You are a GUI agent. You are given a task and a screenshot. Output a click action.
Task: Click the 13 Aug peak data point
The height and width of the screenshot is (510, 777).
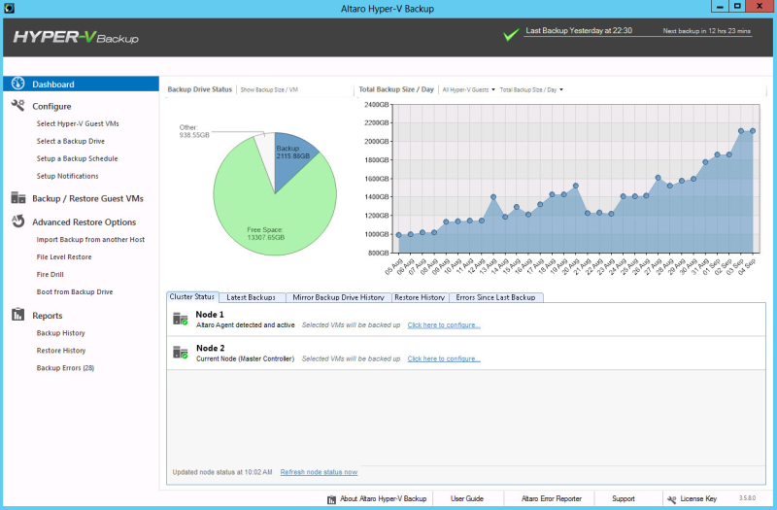click(493, 197)
